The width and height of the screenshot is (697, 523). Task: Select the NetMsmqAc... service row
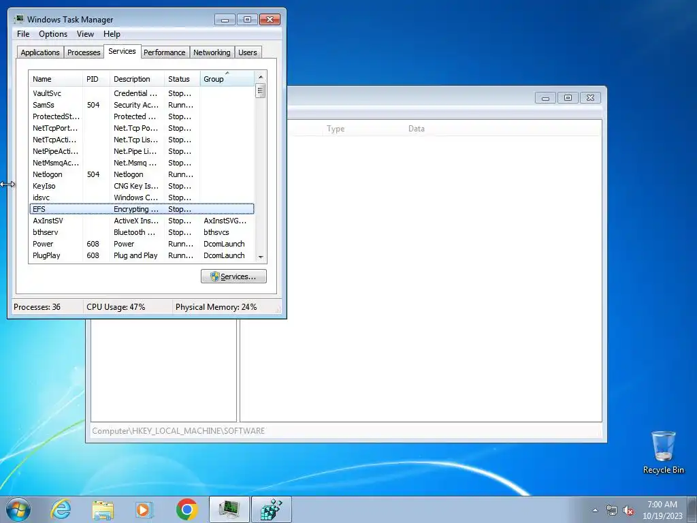[142, 163]
